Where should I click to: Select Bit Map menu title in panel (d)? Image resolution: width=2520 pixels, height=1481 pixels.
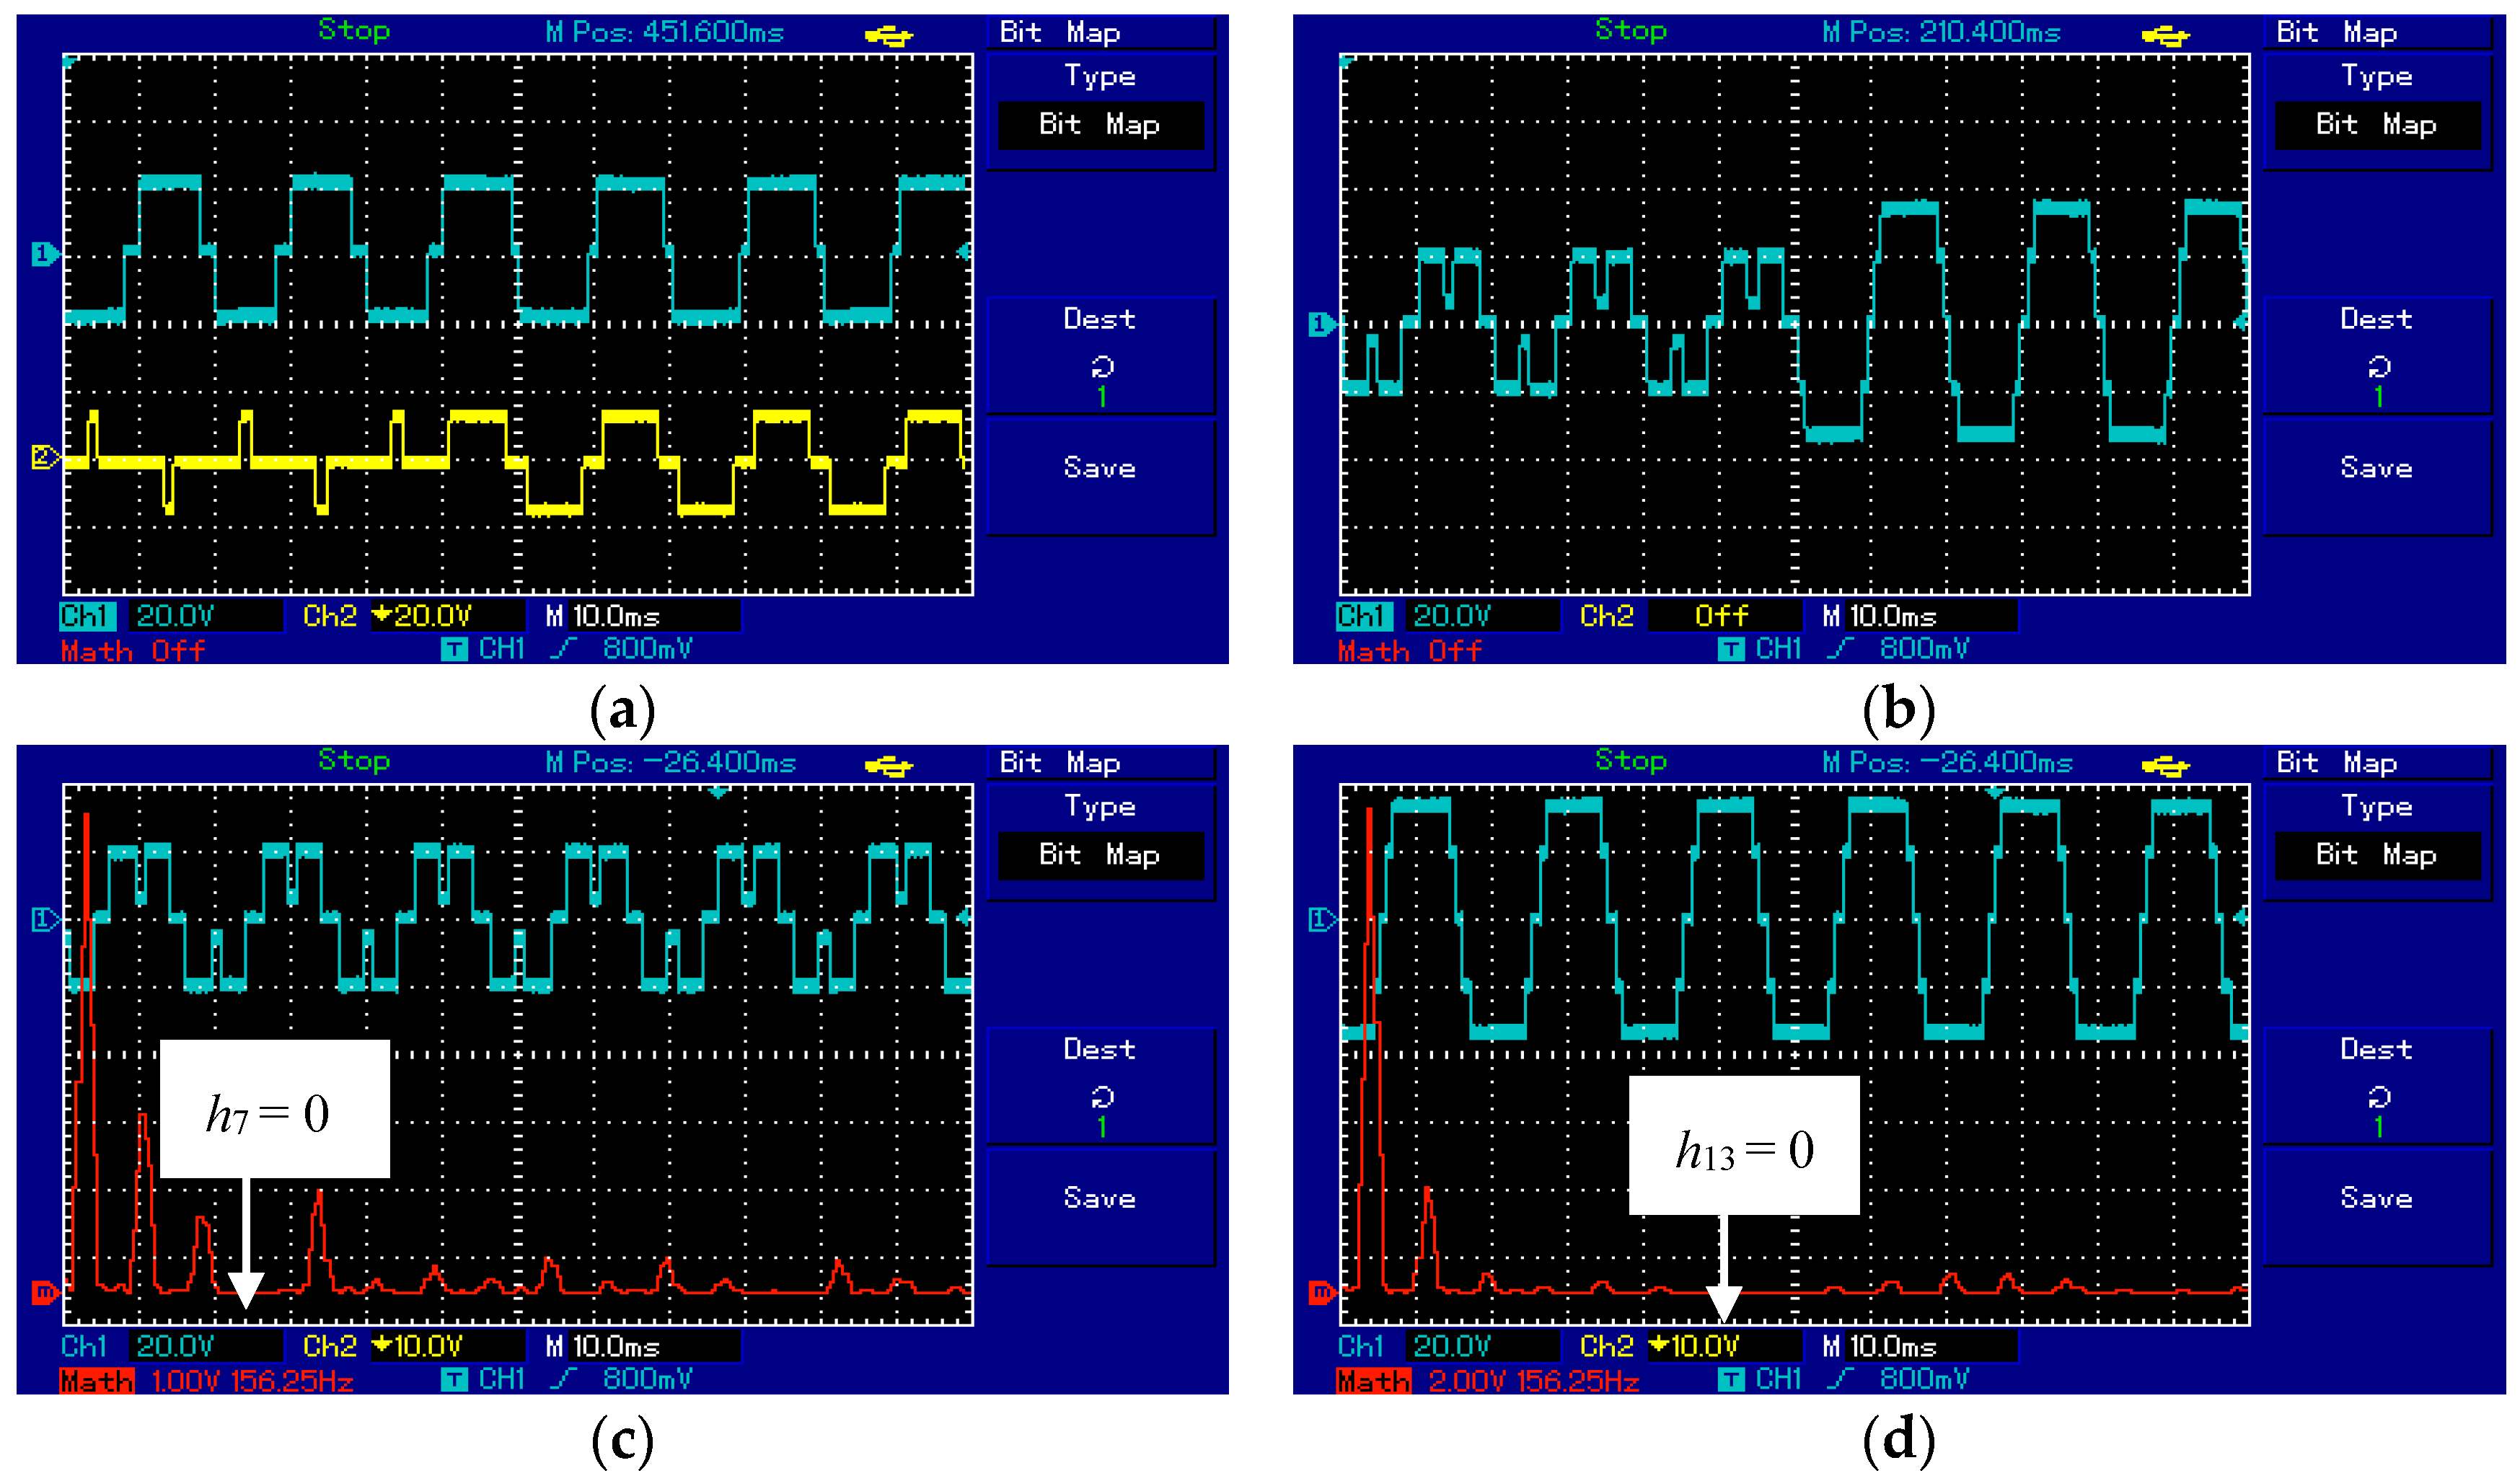click(2337, 763)
